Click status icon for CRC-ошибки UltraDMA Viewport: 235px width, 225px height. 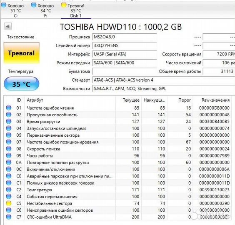(9, 217)
